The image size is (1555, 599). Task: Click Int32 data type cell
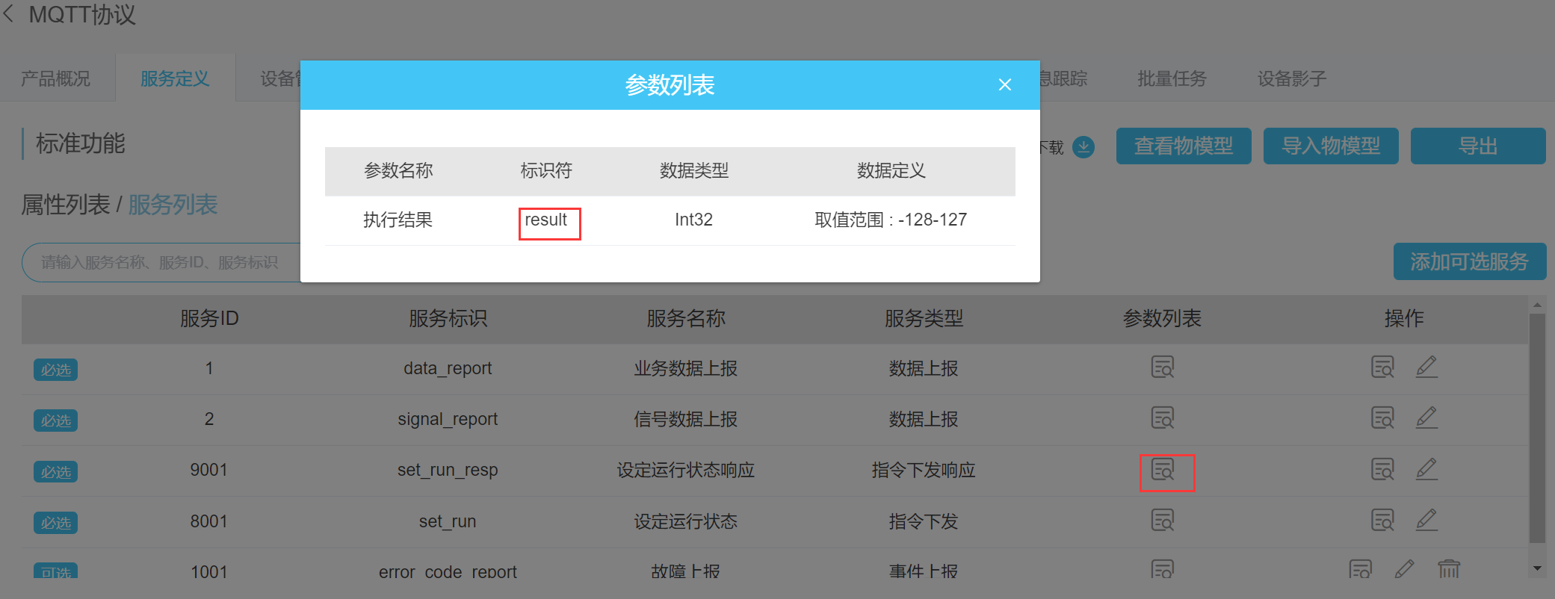point(693,220)
